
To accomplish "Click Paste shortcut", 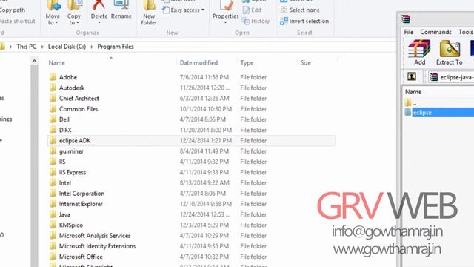I will (18, 21).
